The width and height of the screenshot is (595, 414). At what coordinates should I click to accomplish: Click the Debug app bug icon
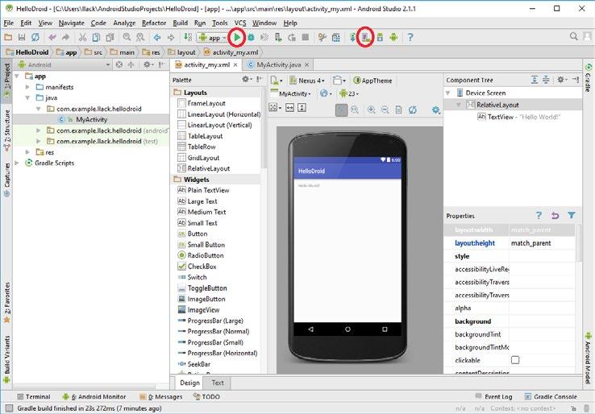(x=251, y=37)
